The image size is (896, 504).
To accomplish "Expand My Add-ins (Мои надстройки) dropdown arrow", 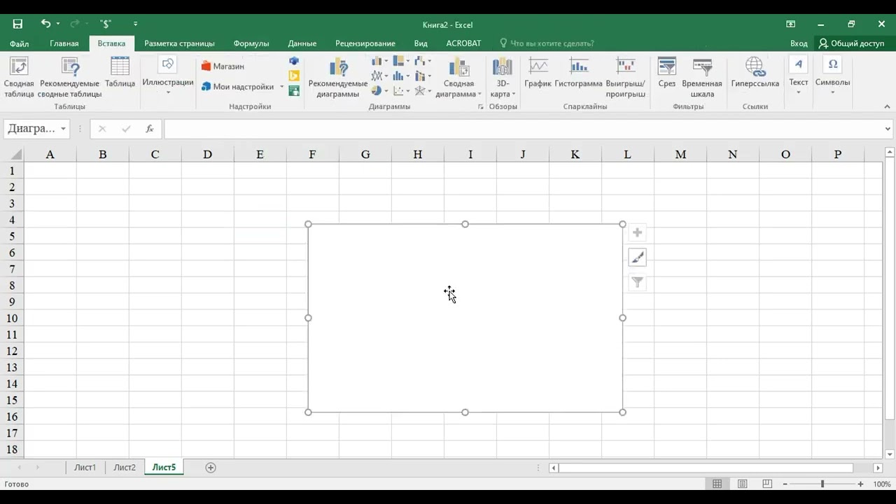I will tap(282, 87).
